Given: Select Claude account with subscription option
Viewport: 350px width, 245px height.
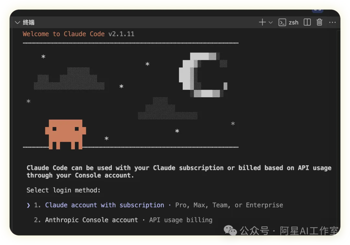Looking at the screenshot, I should pyautogui.click(x=104, y=205).
